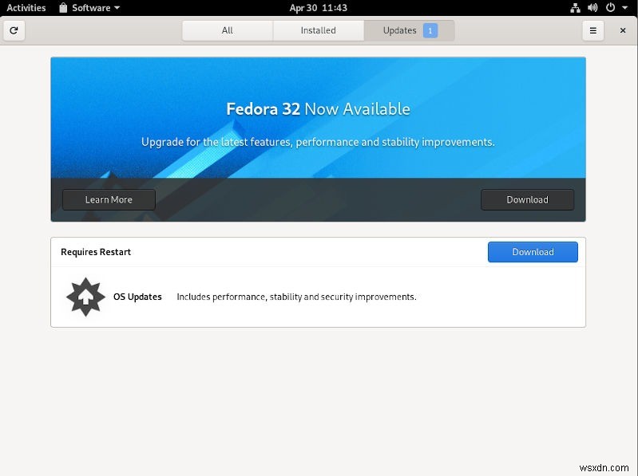This screenshot has height=476, width=638.
Task: Open the network status icon
Action: [575, 8]
